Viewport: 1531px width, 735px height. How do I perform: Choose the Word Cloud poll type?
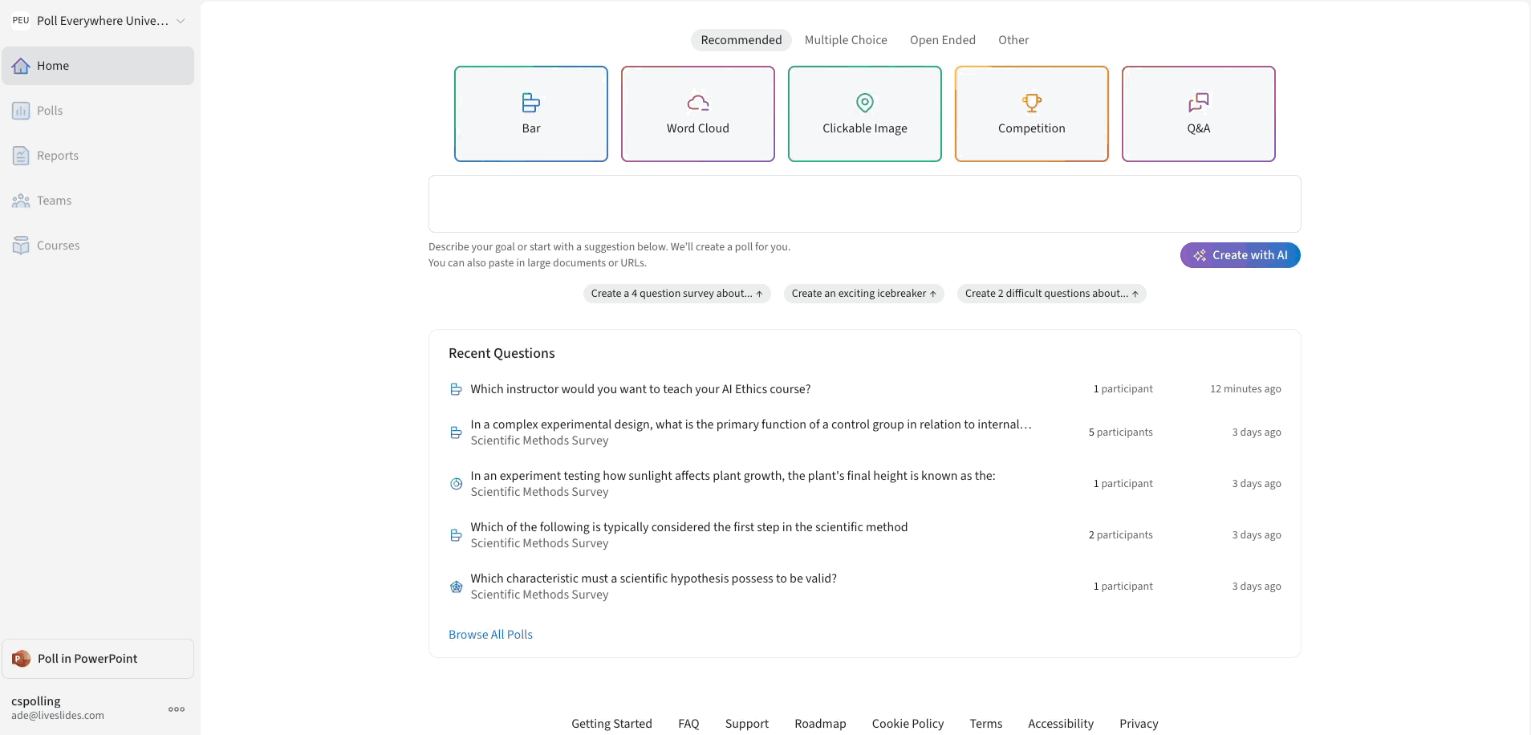click(698, 114)
